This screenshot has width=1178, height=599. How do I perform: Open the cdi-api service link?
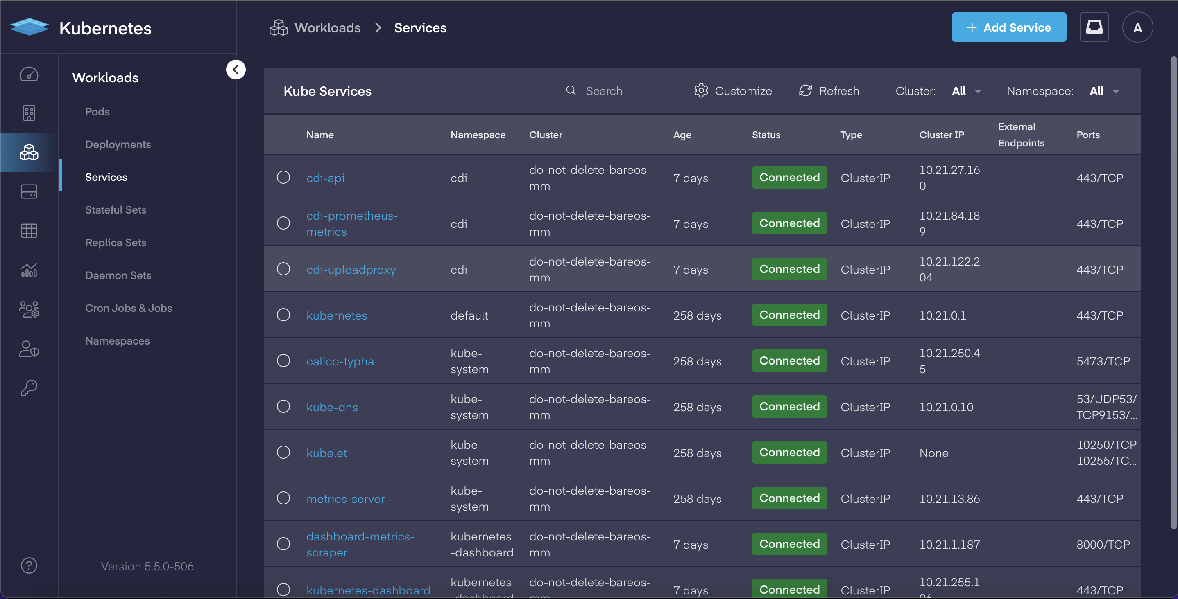point(325,178)
